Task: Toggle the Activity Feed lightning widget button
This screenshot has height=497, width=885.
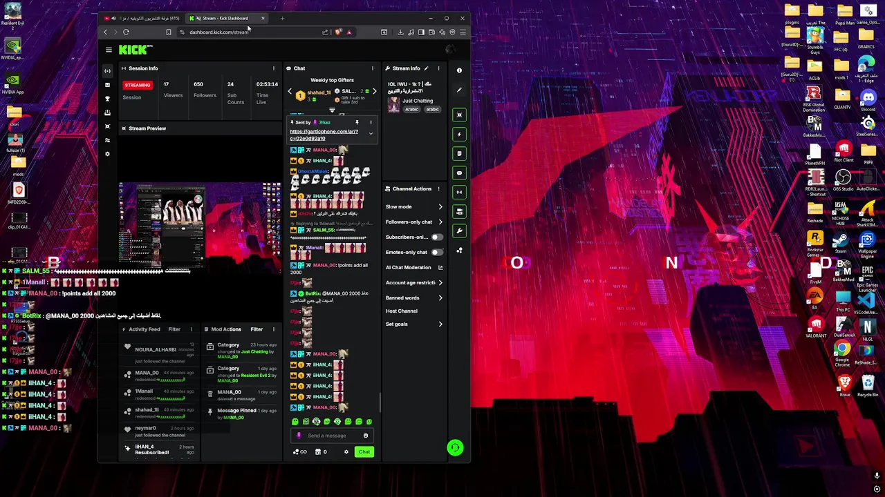Action: tap(459, 134)
